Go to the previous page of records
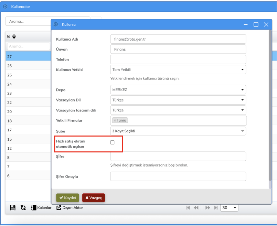The image size is (277, 226). [196, 208]
